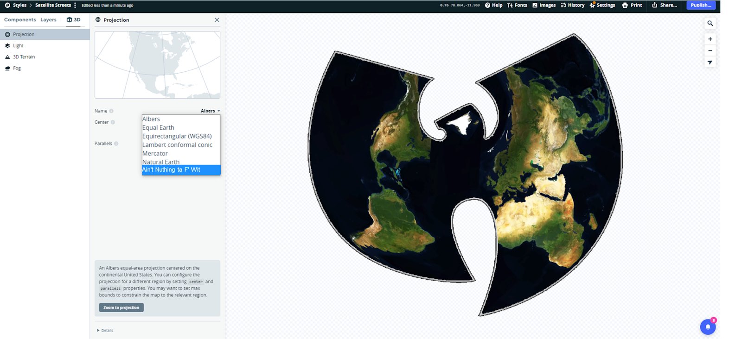This screenshot has height=339, width=742.
Task: Select Projection in the sidebar
Action: point(45,34)
